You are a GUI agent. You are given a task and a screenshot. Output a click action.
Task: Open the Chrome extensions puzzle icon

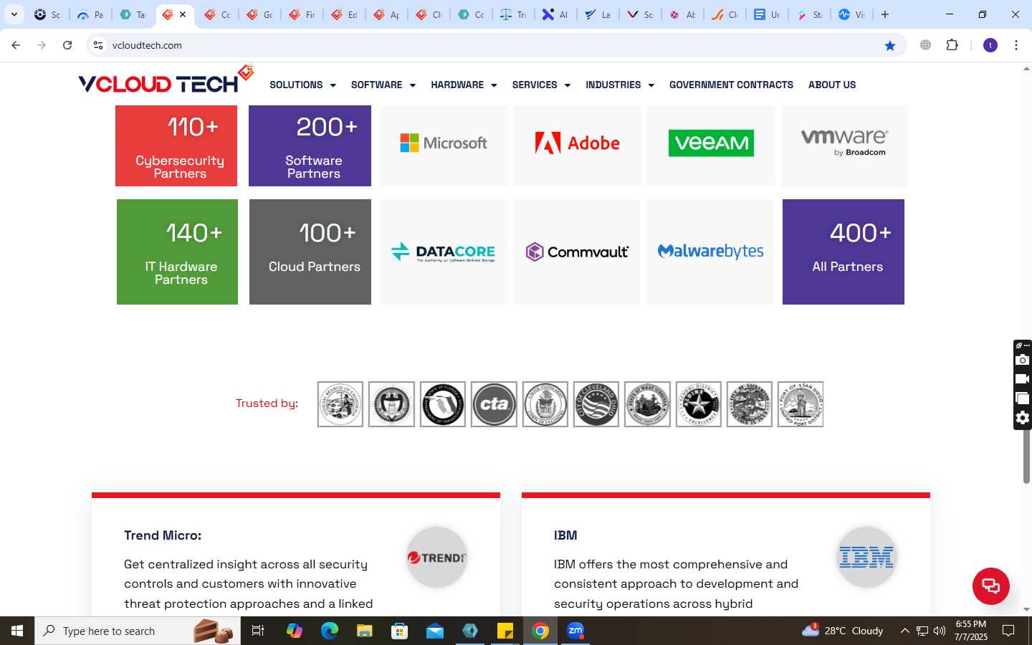pyautogui.click(x=952, y=45)
